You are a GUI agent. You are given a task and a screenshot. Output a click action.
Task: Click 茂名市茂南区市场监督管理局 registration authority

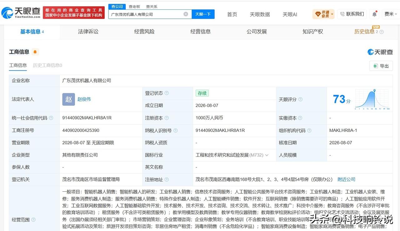pyautogui.click(x=91, y=180)
